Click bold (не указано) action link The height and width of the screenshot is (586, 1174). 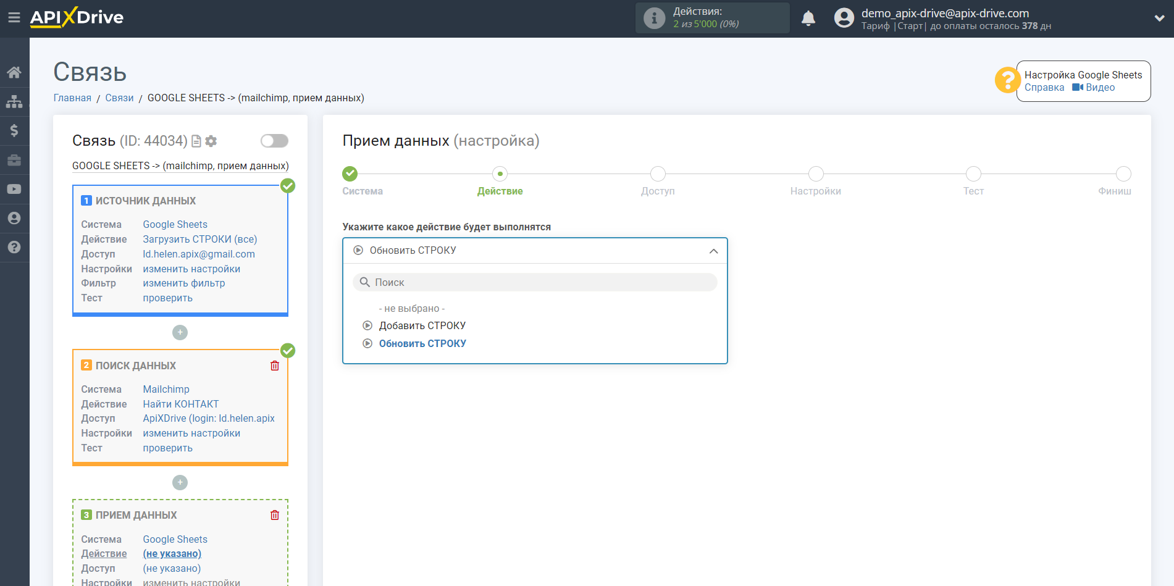point(172,553)
